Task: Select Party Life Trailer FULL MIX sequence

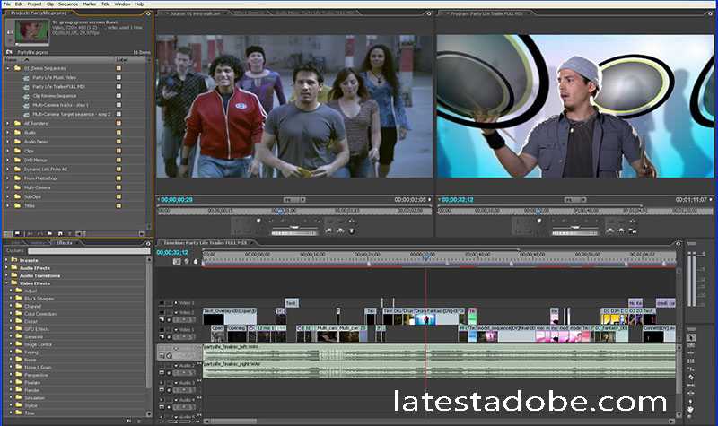Action: tap(58, 86)
